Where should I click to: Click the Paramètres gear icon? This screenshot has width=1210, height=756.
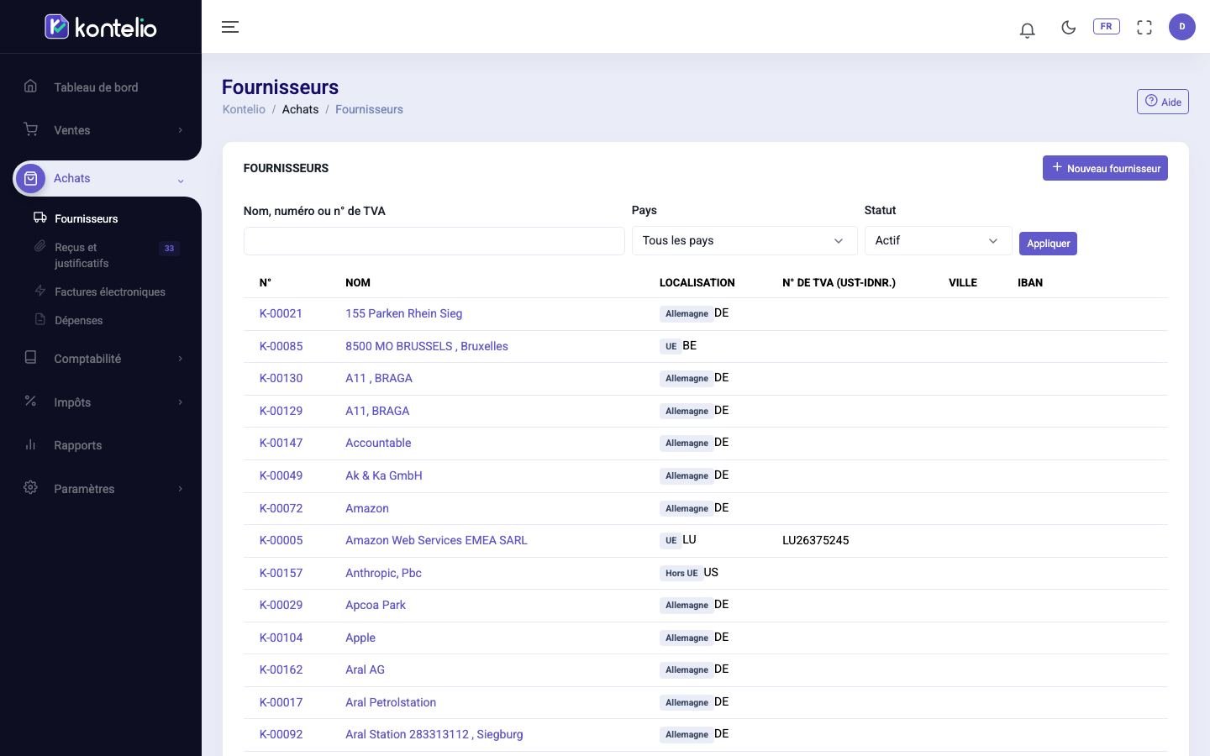(30, 487)
